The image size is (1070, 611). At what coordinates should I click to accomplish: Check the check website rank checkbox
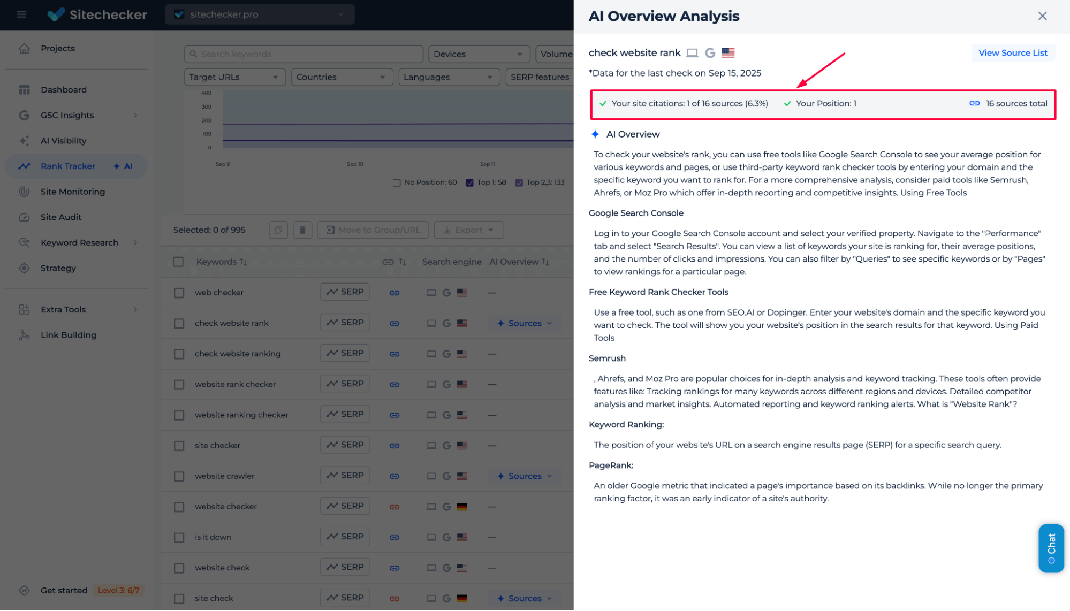click(179, 323)
